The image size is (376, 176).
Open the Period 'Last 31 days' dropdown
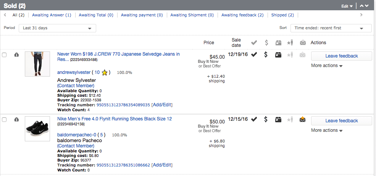[x=58, y=28]
